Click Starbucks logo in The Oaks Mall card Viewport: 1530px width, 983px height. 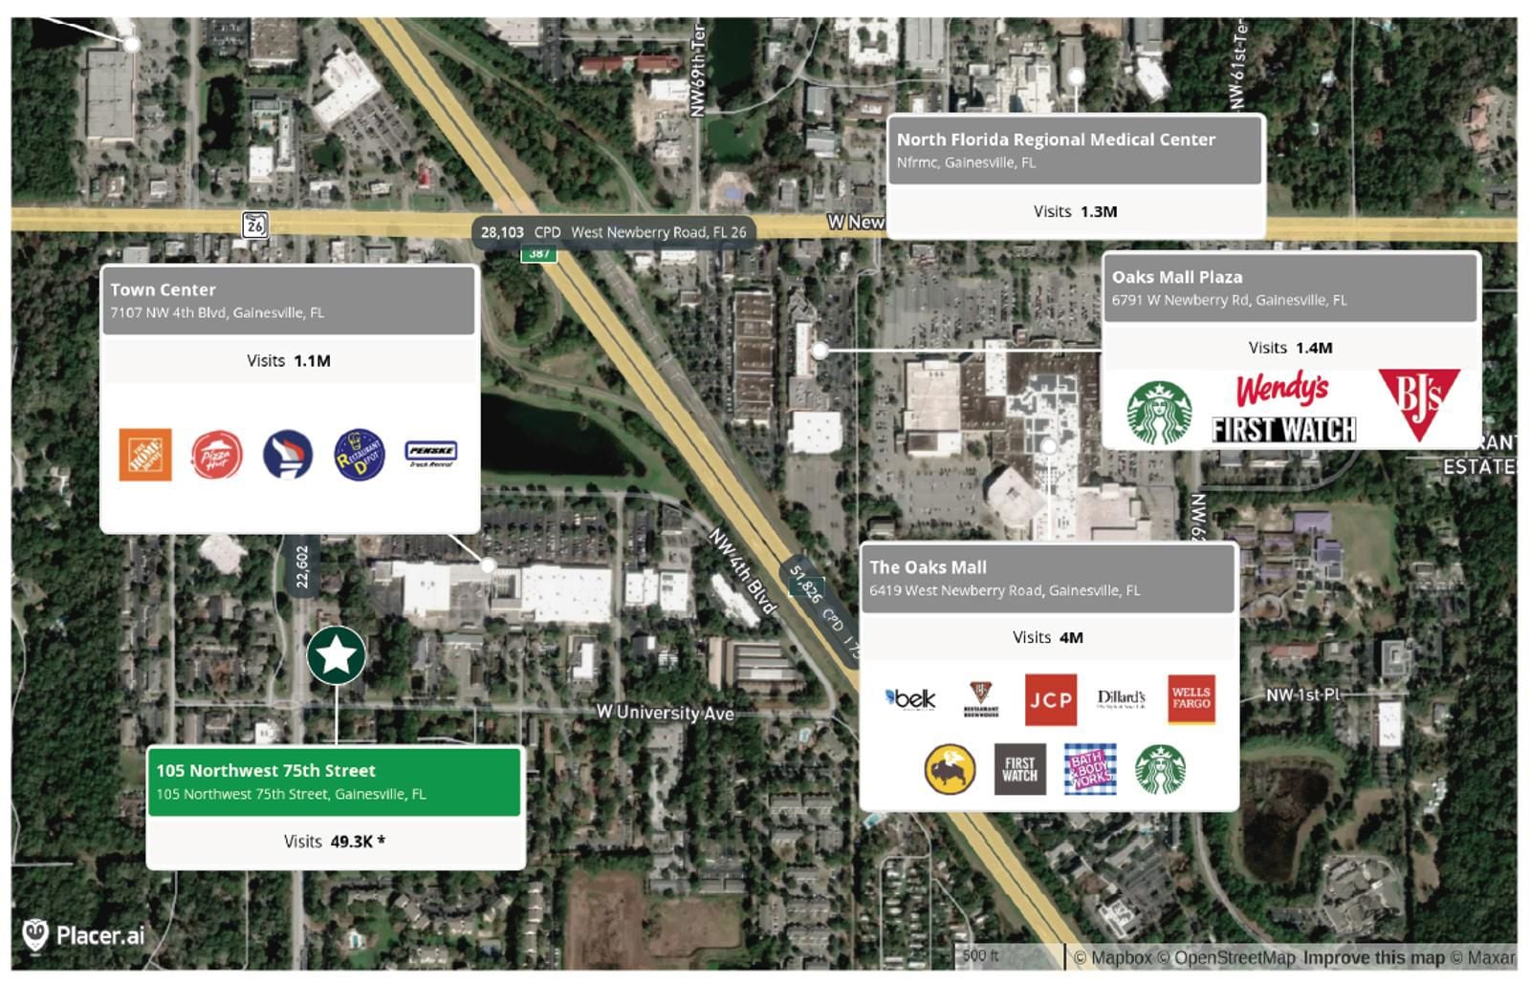point(1160,769)
